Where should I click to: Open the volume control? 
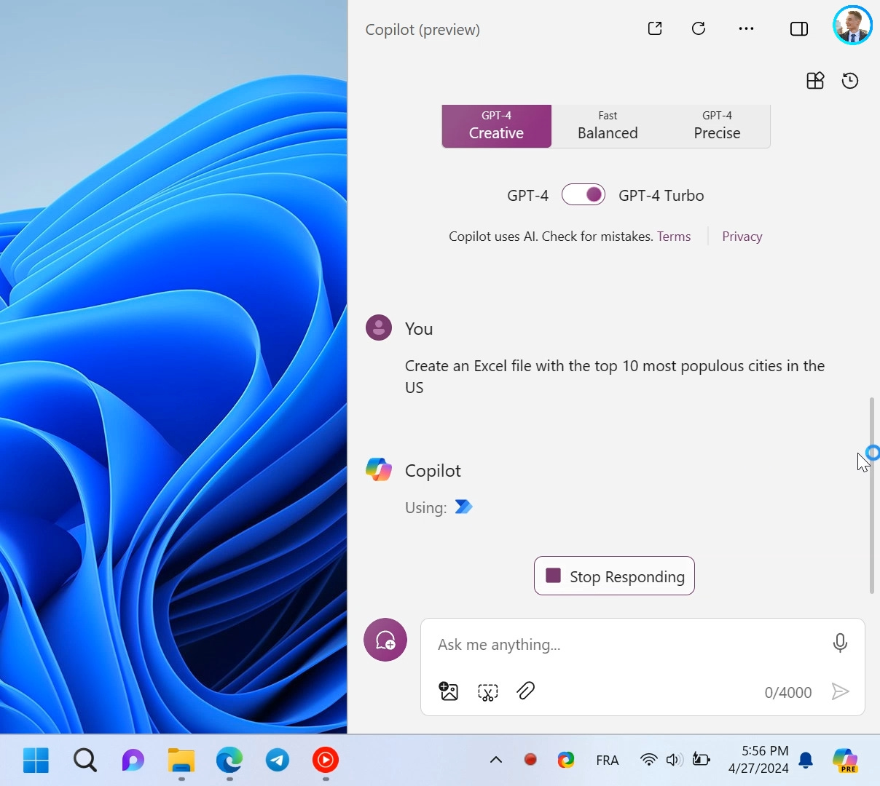pyautogui.click(x=674, y=760)
